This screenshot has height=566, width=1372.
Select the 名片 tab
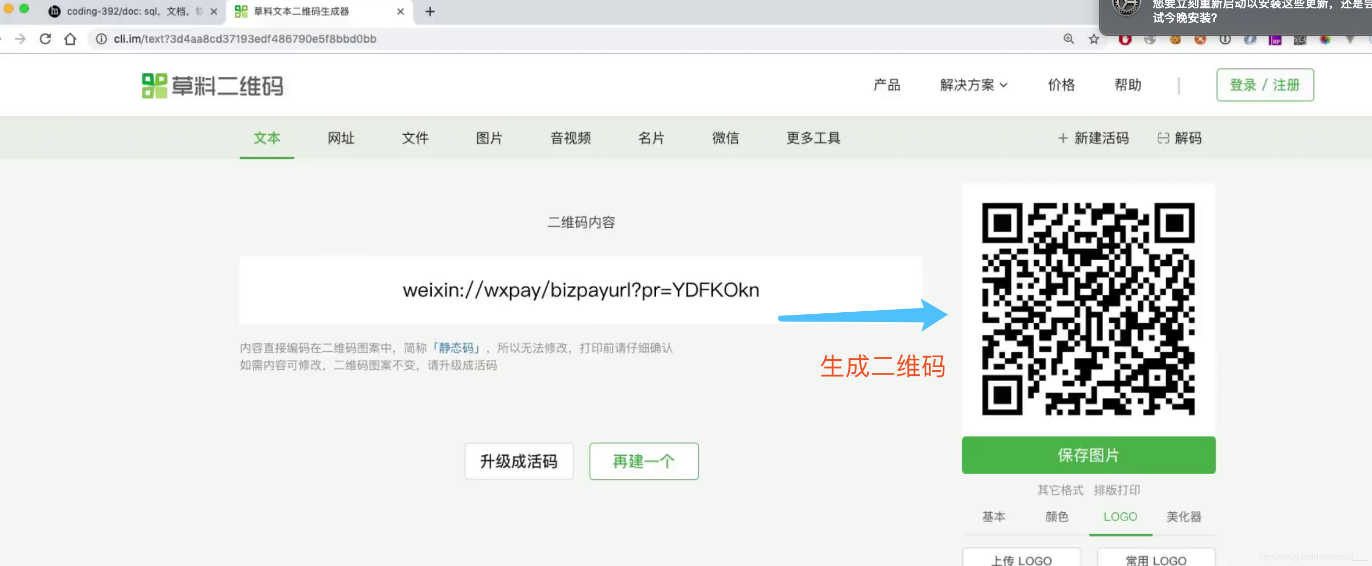[651, 138]
